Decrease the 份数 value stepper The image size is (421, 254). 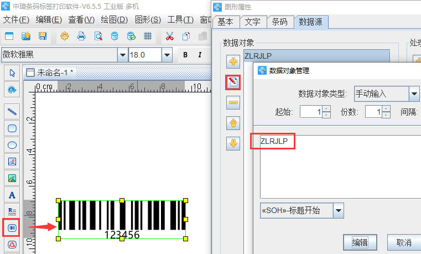pyautogui.click(x=386, y=115)
